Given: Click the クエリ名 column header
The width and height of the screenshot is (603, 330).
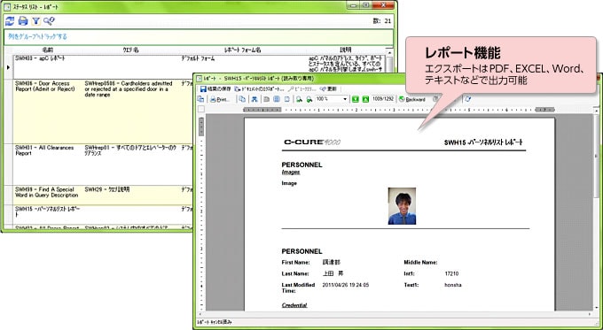Looking at the screenshot, I should coord(130,50).
